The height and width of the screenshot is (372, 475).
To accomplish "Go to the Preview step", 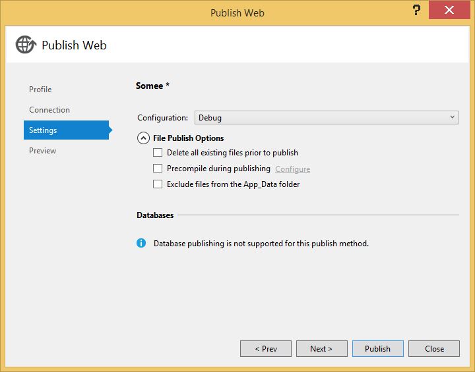I will (42, 151).
